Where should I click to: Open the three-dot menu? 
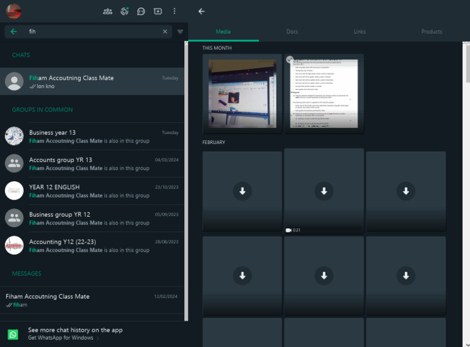174,11
